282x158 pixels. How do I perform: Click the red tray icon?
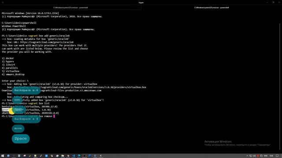[x=258, y=156]
